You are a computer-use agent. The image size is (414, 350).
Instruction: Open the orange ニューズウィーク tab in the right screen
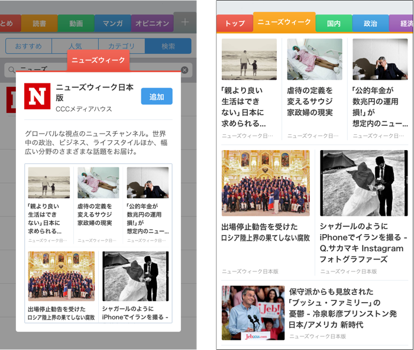click(x=284, y=22)
